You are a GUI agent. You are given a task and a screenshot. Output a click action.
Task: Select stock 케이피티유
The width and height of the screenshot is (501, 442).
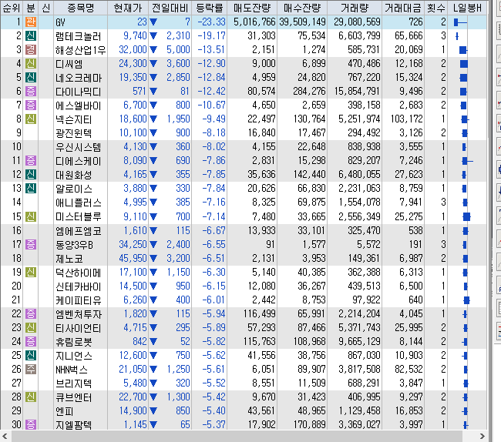78,300
